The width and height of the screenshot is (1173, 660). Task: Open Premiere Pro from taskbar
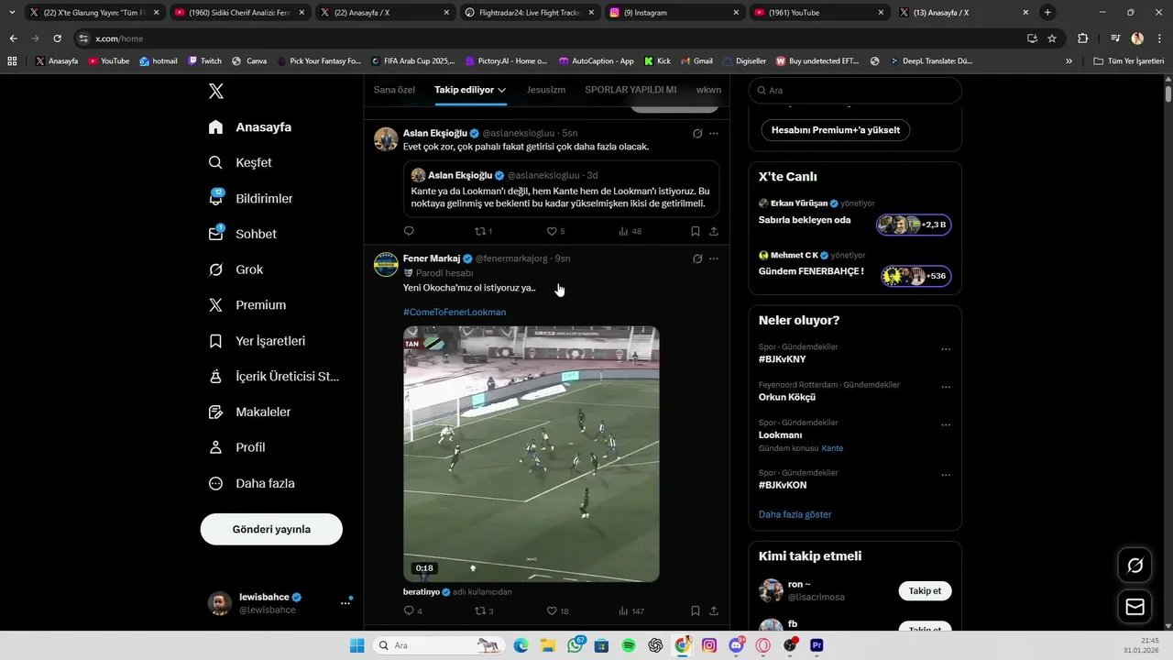[x=817, y=645]
